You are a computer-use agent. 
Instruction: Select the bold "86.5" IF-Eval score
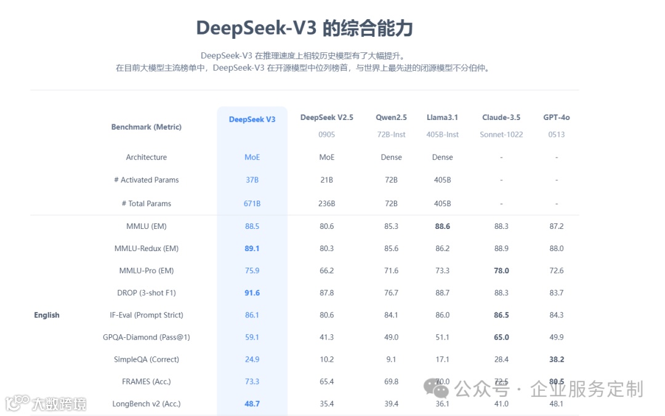tap(501, 315)
